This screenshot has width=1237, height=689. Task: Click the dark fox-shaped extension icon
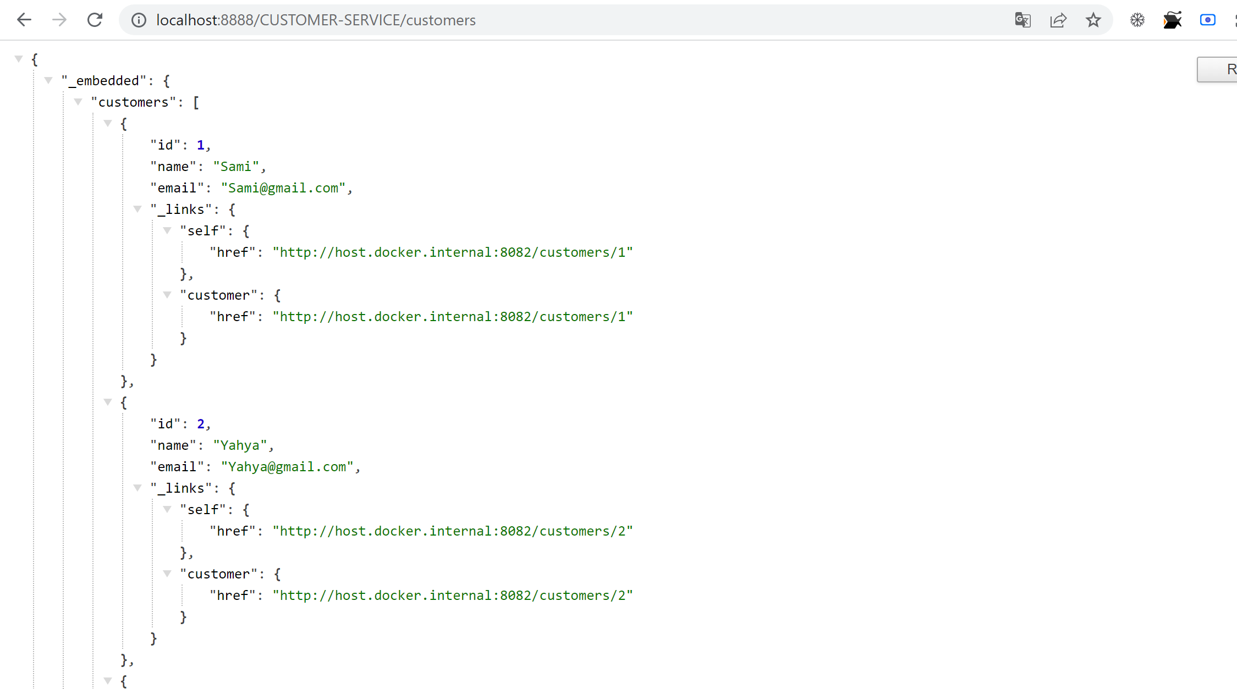(1172, 20)
